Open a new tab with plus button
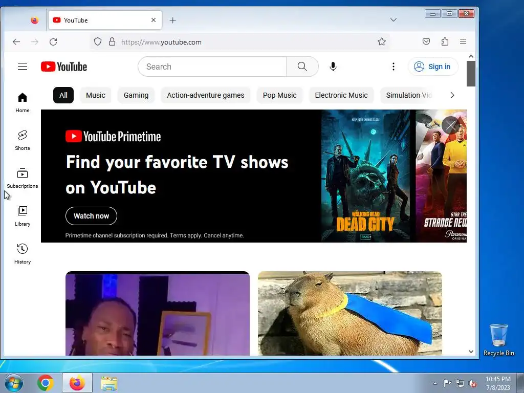The image size is (524, 393). click(x=172, y=20)
